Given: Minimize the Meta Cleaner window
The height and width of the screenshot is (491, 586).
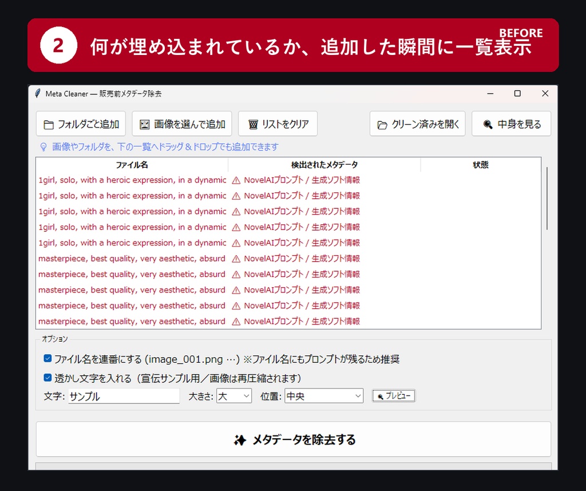Looking at the screenshot, I should pyautogui.click(x=490, y=93).
